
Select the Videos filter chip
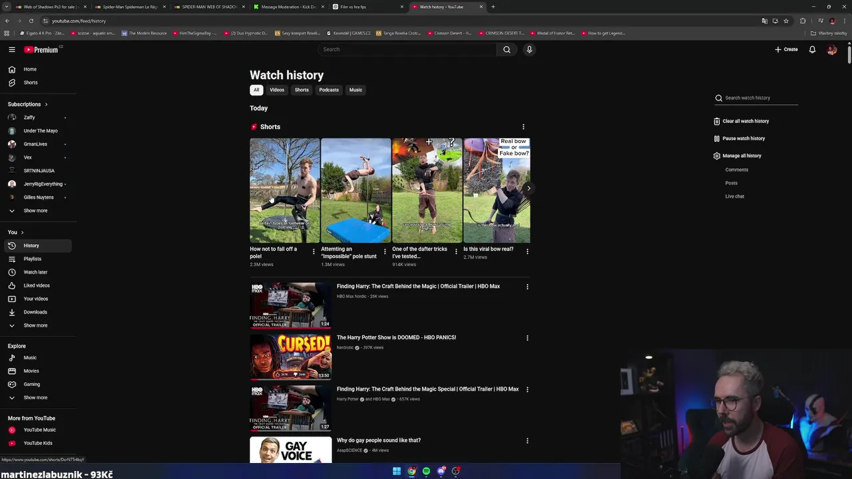pyautogui.click(x=277, y=90)
